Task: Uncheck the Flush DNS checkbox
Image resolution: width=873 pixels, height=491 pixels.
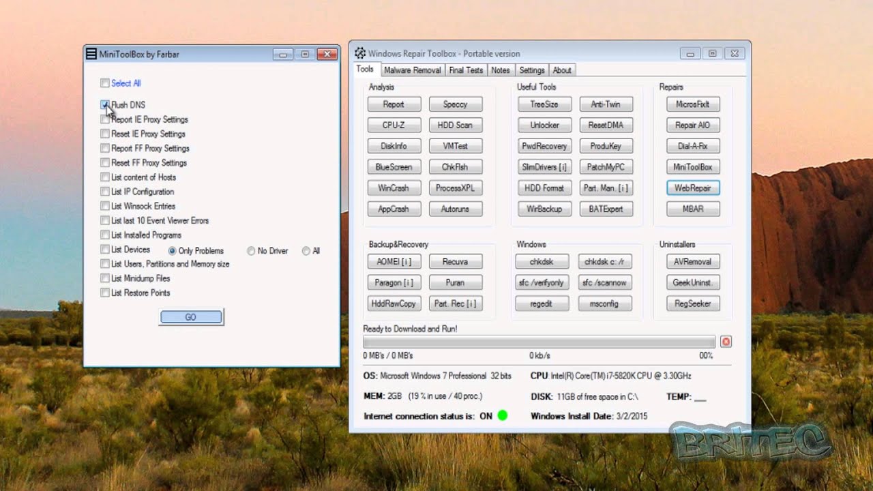Action: pos(104,105)
